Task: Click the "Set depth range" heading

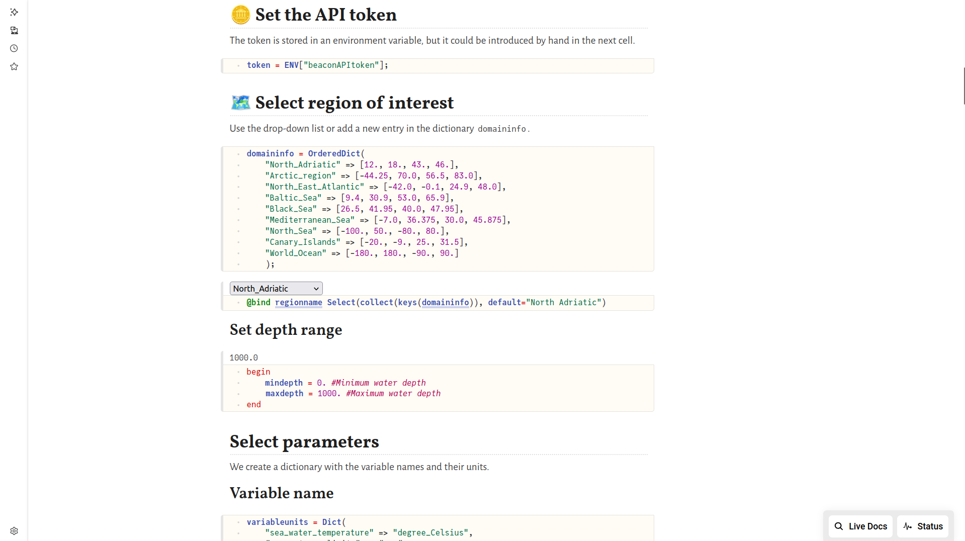Action: pos(286,330)
